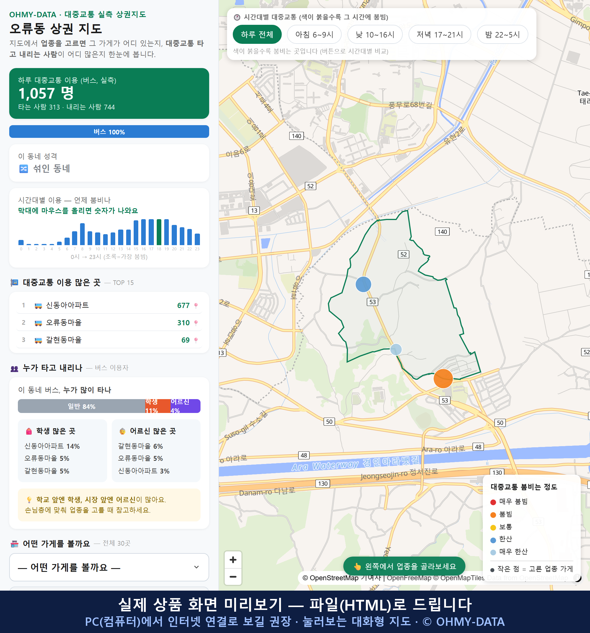
Task: Click the hourly bar at hour 8
Action: click(82, 234)
